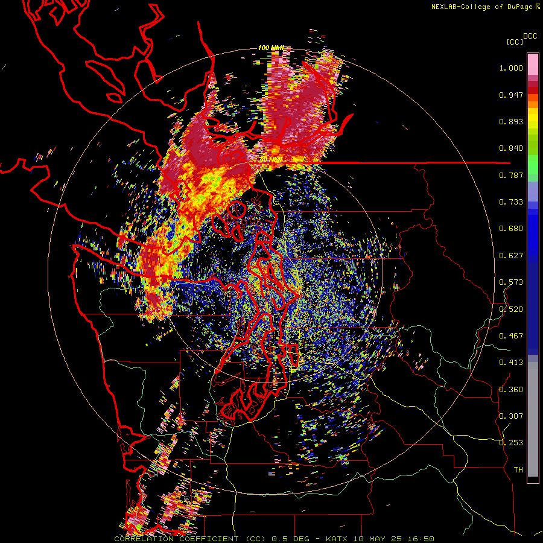Click the 50 NMI range ring label
543x543 pixels.
pos(270,160)
